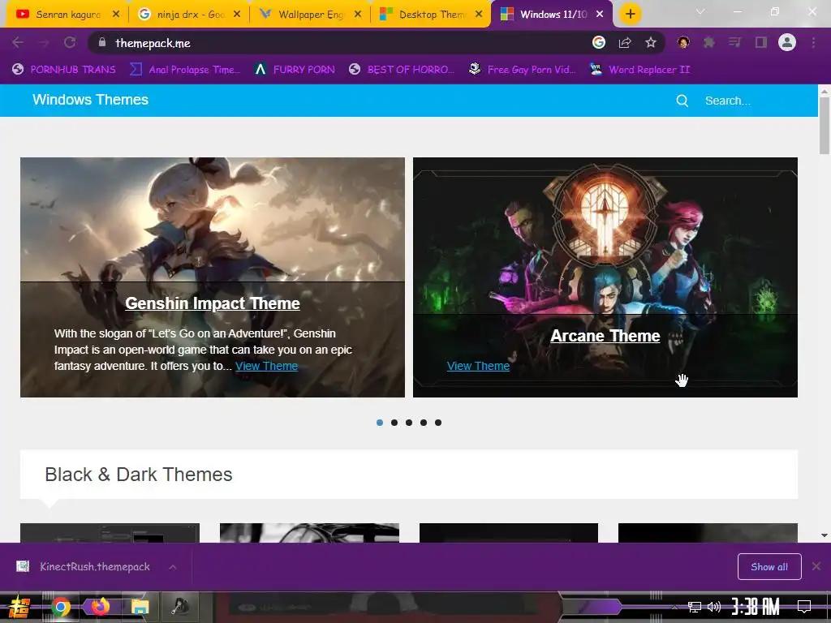Click View Theme under Arcane Theme
The width and height of the screenshot is (831, 623).
tap(478, 366)
